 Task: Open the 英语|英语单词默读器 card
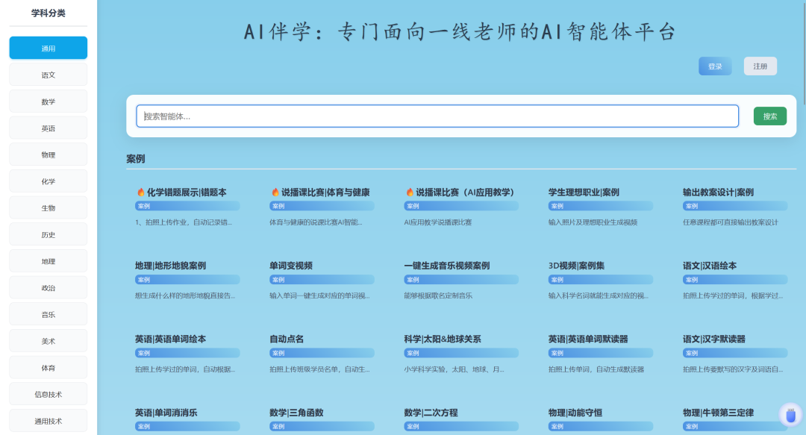pos(588,339)
